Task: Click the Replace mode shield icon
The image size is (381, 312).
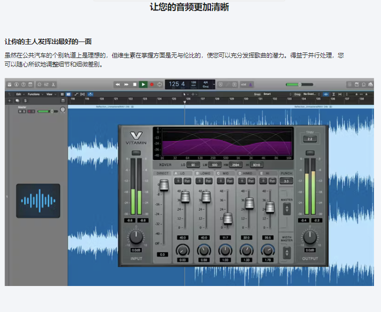Action: 220,84
